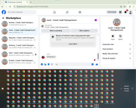
Task: Open the Anthony conversation
Action: pos(19,47)
